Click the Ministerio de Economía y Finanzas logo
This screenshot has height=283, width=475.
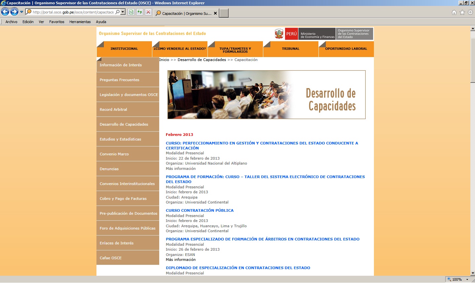pos(317,34)
